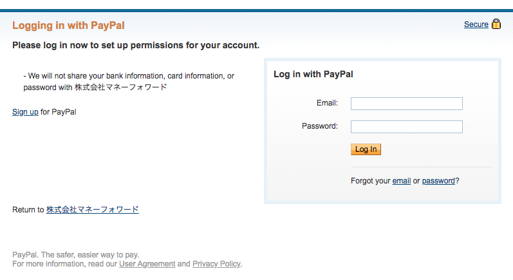Click the bank information sharing notice text

pyautogui.click(x=129, y=82)
